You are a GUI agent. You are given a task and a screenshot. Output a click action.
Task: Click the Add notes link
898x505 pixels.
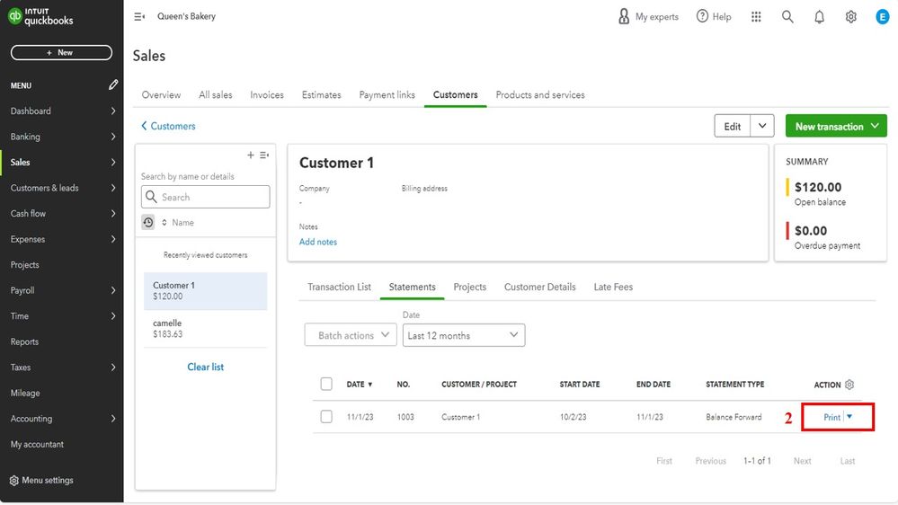click(x=318, y=242)
